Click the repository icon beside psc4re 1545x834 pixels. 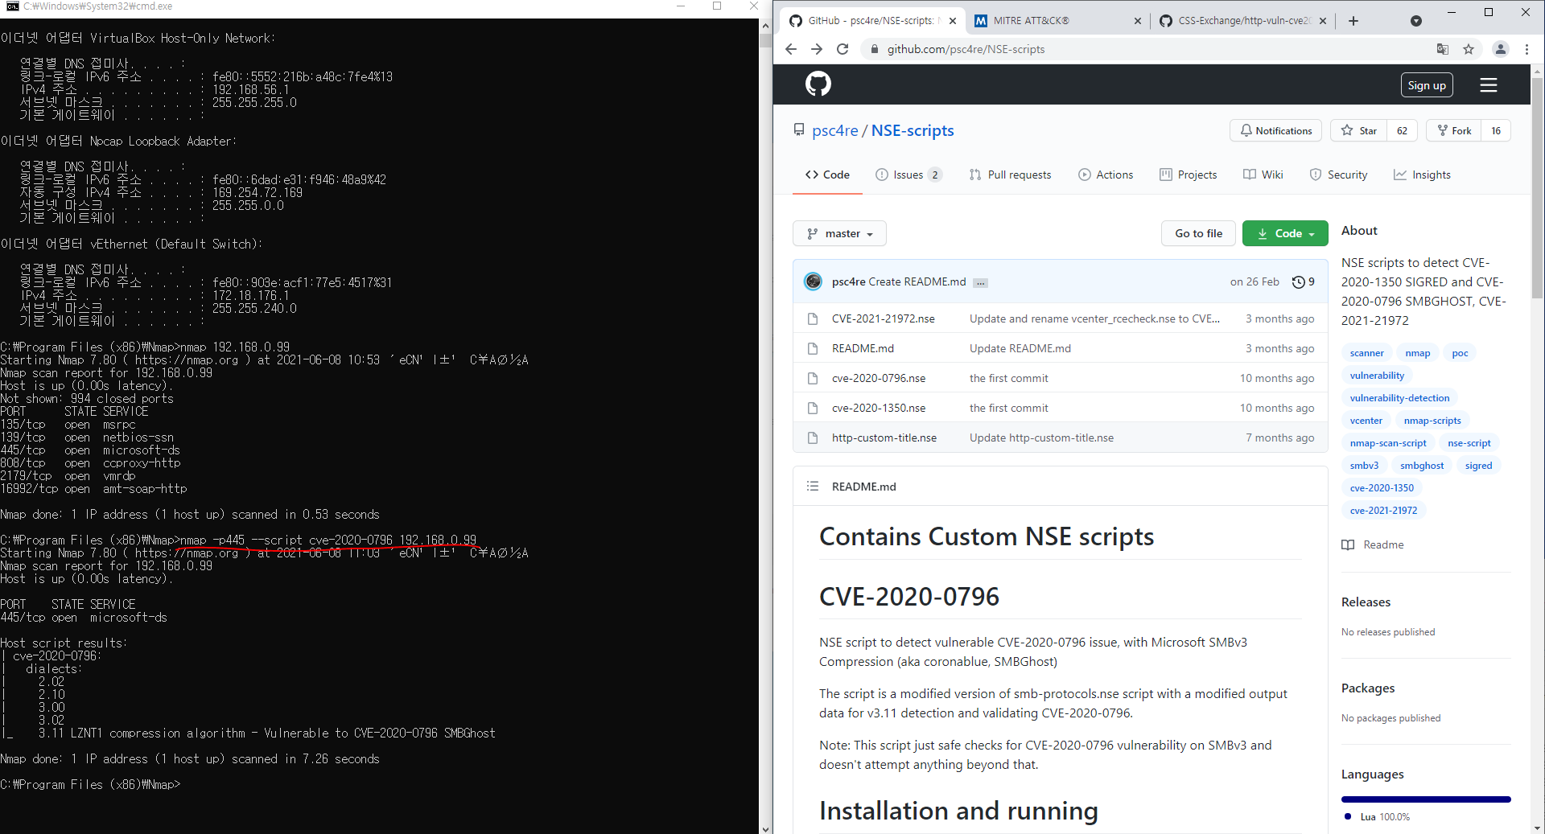[x=799, y=129]
